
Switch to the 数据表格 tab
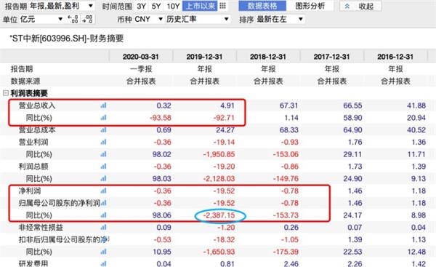262,6
